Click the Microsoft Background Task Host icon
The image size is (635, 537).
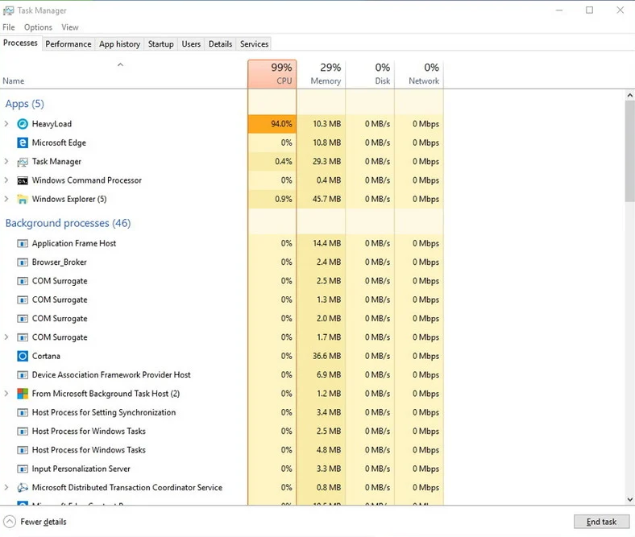pyautogui.click(x=23, y=394)
